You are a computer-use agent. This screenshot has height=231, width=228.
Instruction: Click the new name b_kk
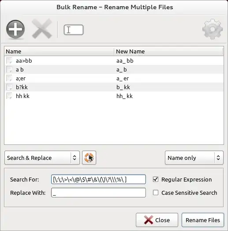(x=123, y=87)
